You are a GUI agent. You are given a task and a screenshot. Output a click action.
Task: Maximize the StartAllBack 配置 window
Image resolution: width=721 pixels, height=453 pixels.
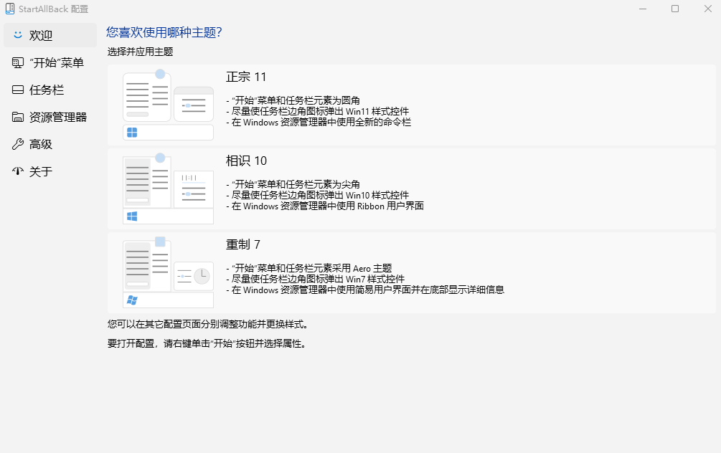tap(675, 9)
